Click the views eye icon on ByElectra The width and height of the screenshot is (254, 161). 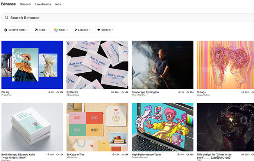click(x=123, y=92)
